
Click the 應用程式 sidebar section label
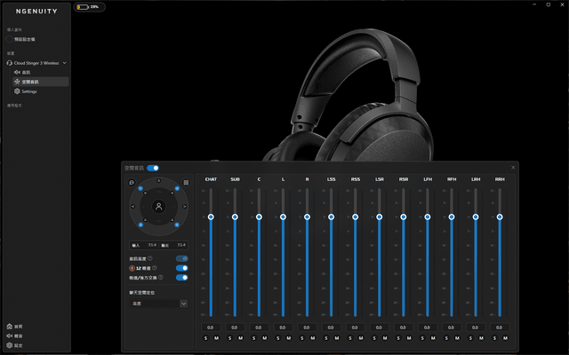point(14,106)
